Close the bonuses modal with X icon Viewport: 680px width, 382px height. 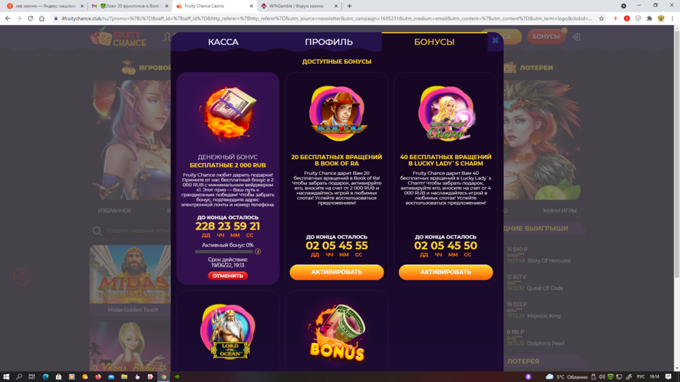tap(495, 41)
